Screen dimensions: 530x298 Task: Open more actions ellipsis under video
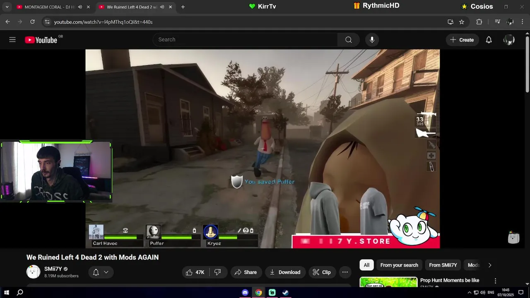[x=345, y=272]
